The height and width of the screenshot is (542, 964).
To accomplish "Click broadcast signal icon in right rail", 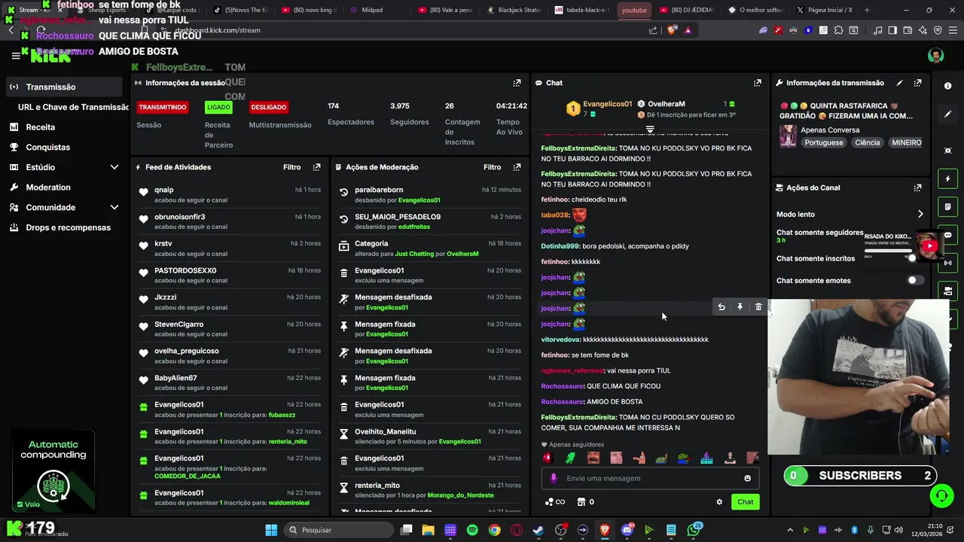I will click(948, 263).
